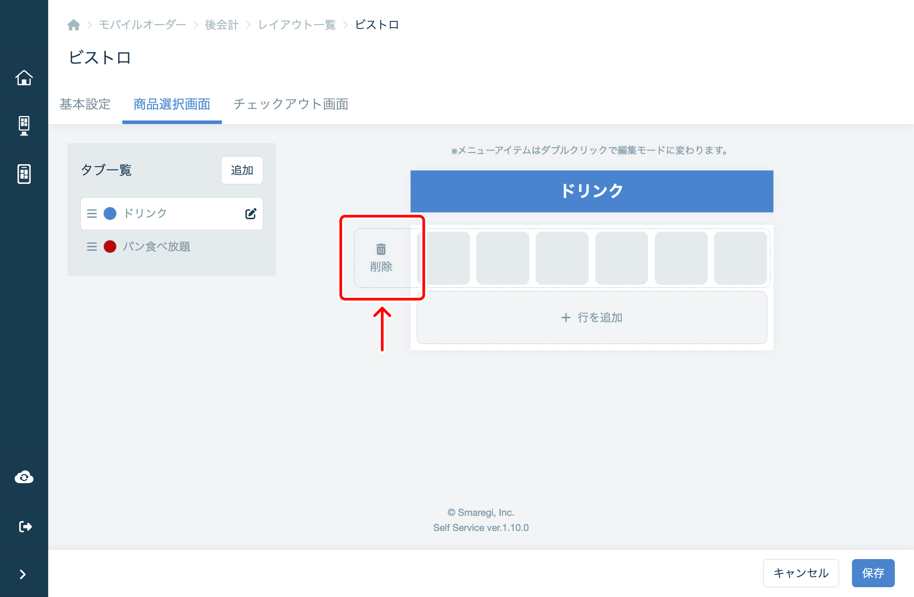
Task: Select the register/kiosk icon in the sidebar
Action: click(24, 125)
